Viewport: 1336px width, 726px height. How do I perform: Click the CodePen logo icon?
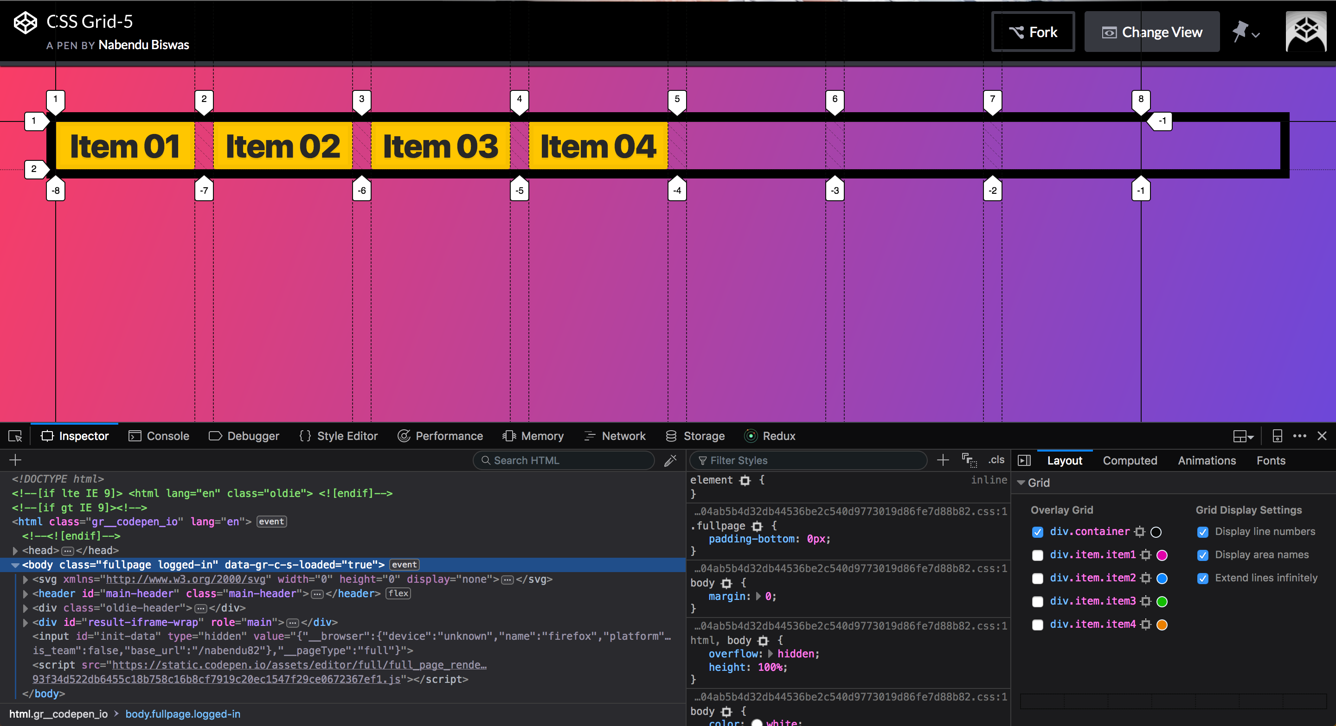25,23
